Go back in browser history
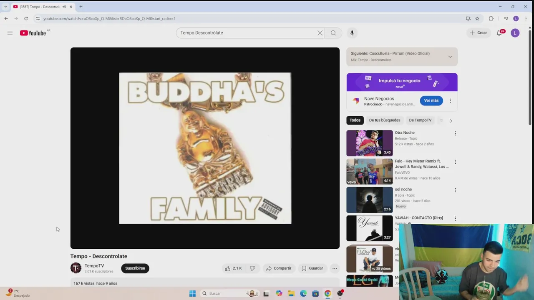 tap(6, 18)
